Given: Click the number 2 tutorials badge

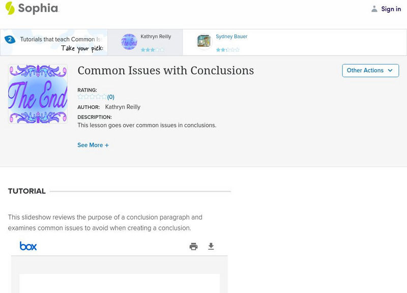Looking at the screenshot, I should 9,39.
